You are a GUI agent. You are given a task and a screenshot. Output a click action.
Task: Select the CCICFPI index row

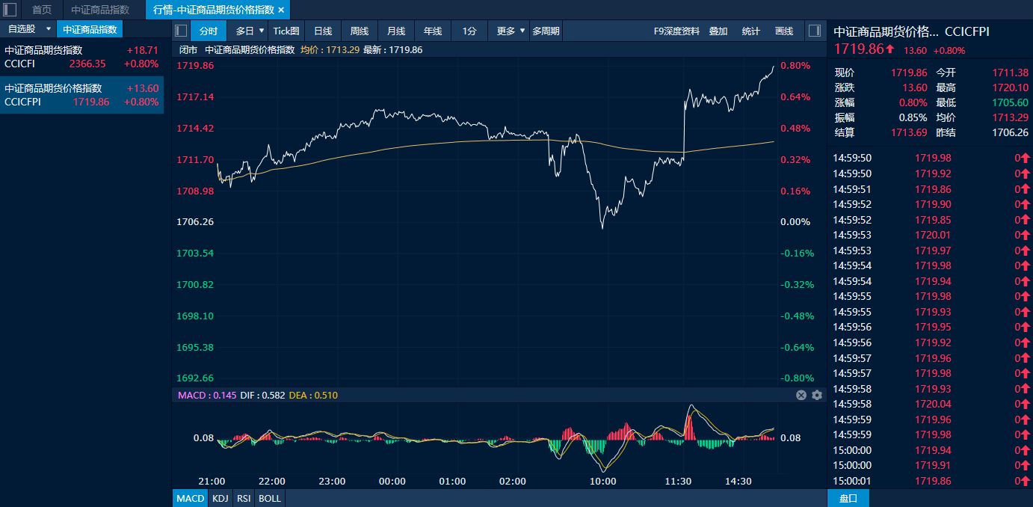[x=81, y=95]
